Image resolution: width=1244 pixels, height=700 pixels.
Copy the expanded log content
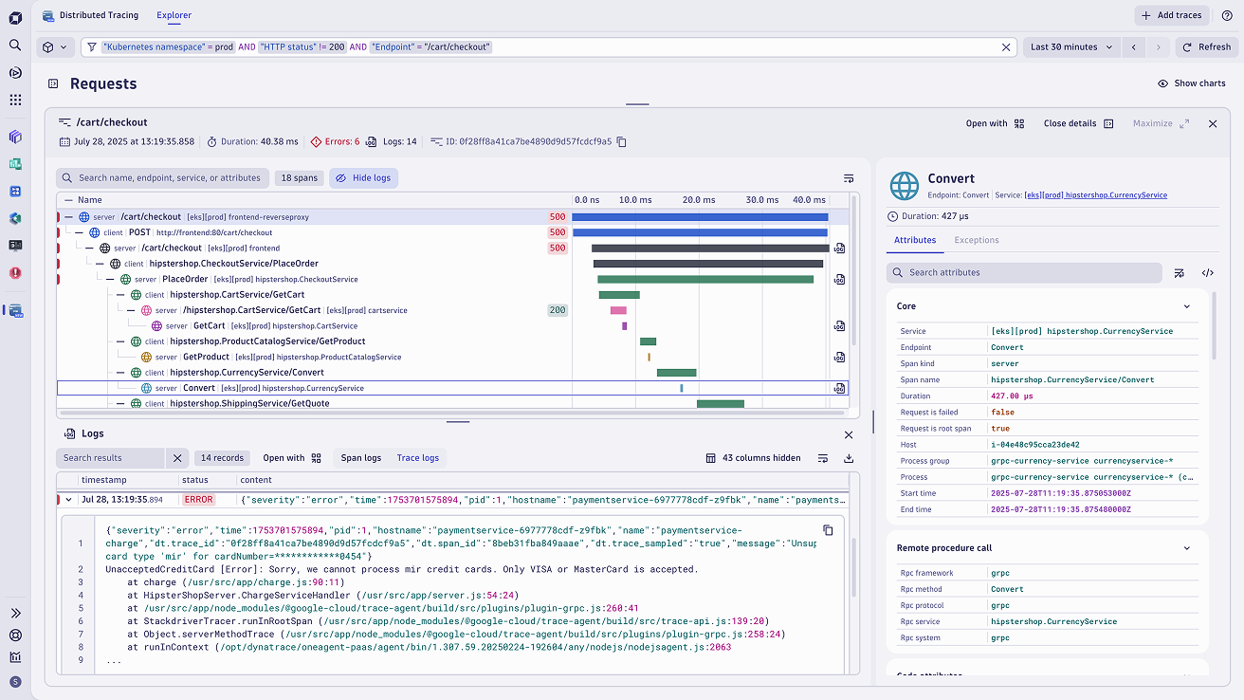[827, 530]
